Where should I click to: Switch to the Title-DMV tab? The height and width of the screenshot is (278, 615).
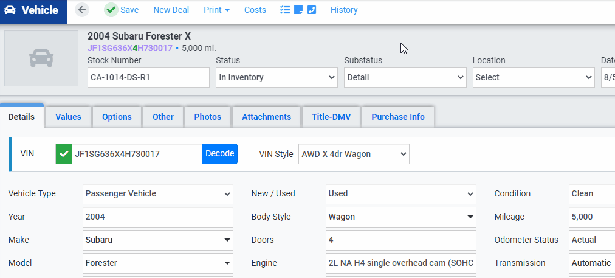pyautogui.click(x=331, y=117)
